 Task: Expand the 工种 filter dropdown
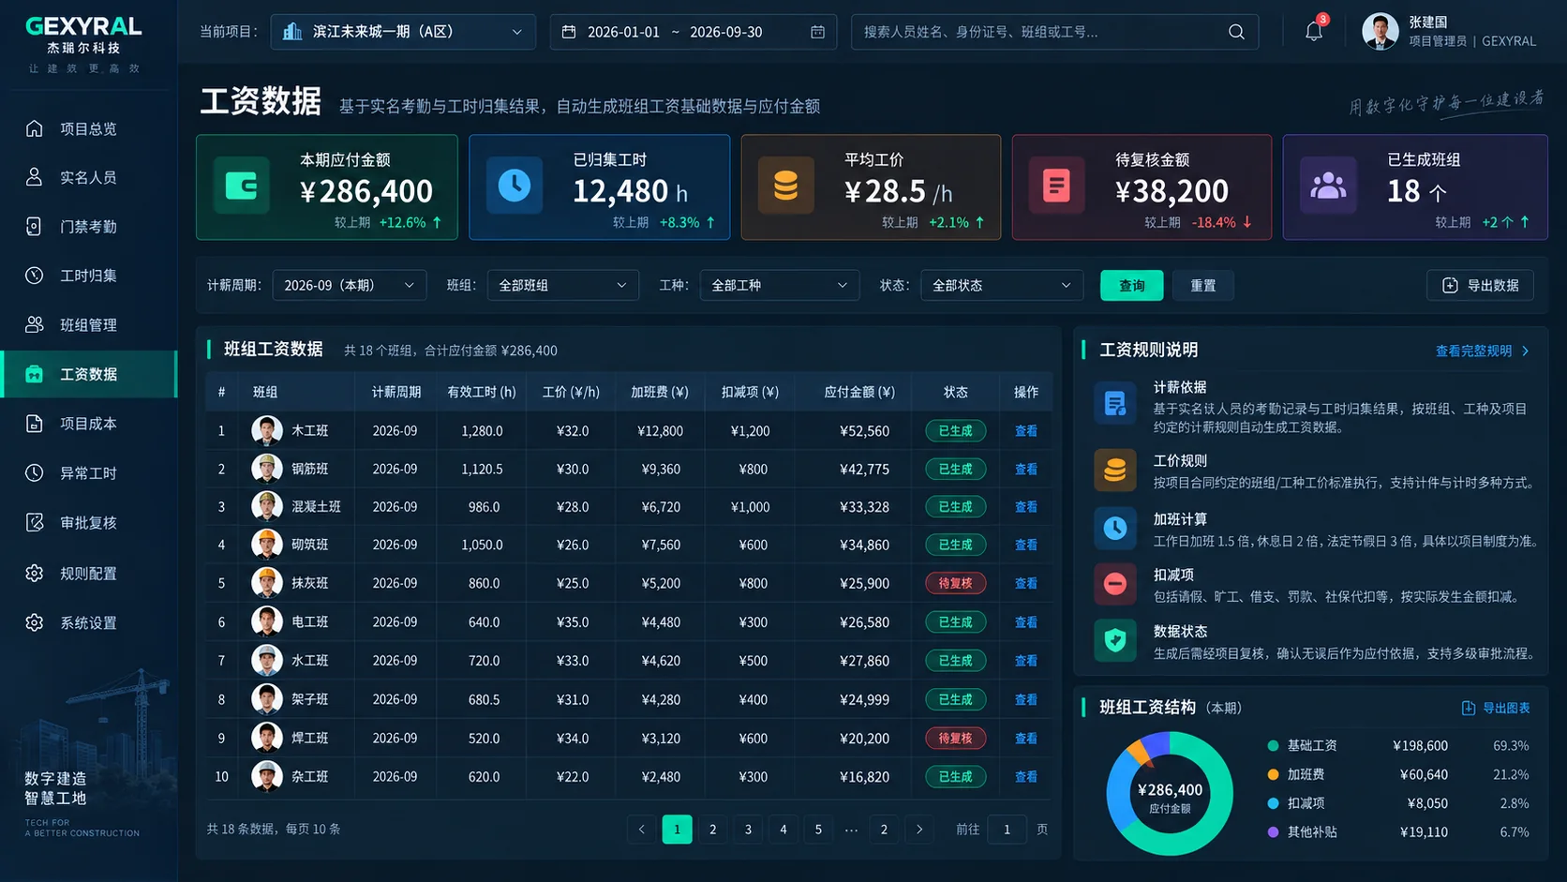click(x=779, y=285)
